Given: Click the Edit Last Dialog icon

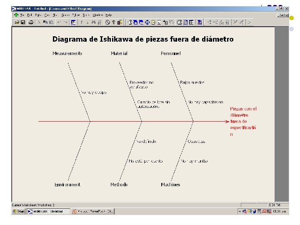Looking at the screenshot, I should (x=73, y=22).
